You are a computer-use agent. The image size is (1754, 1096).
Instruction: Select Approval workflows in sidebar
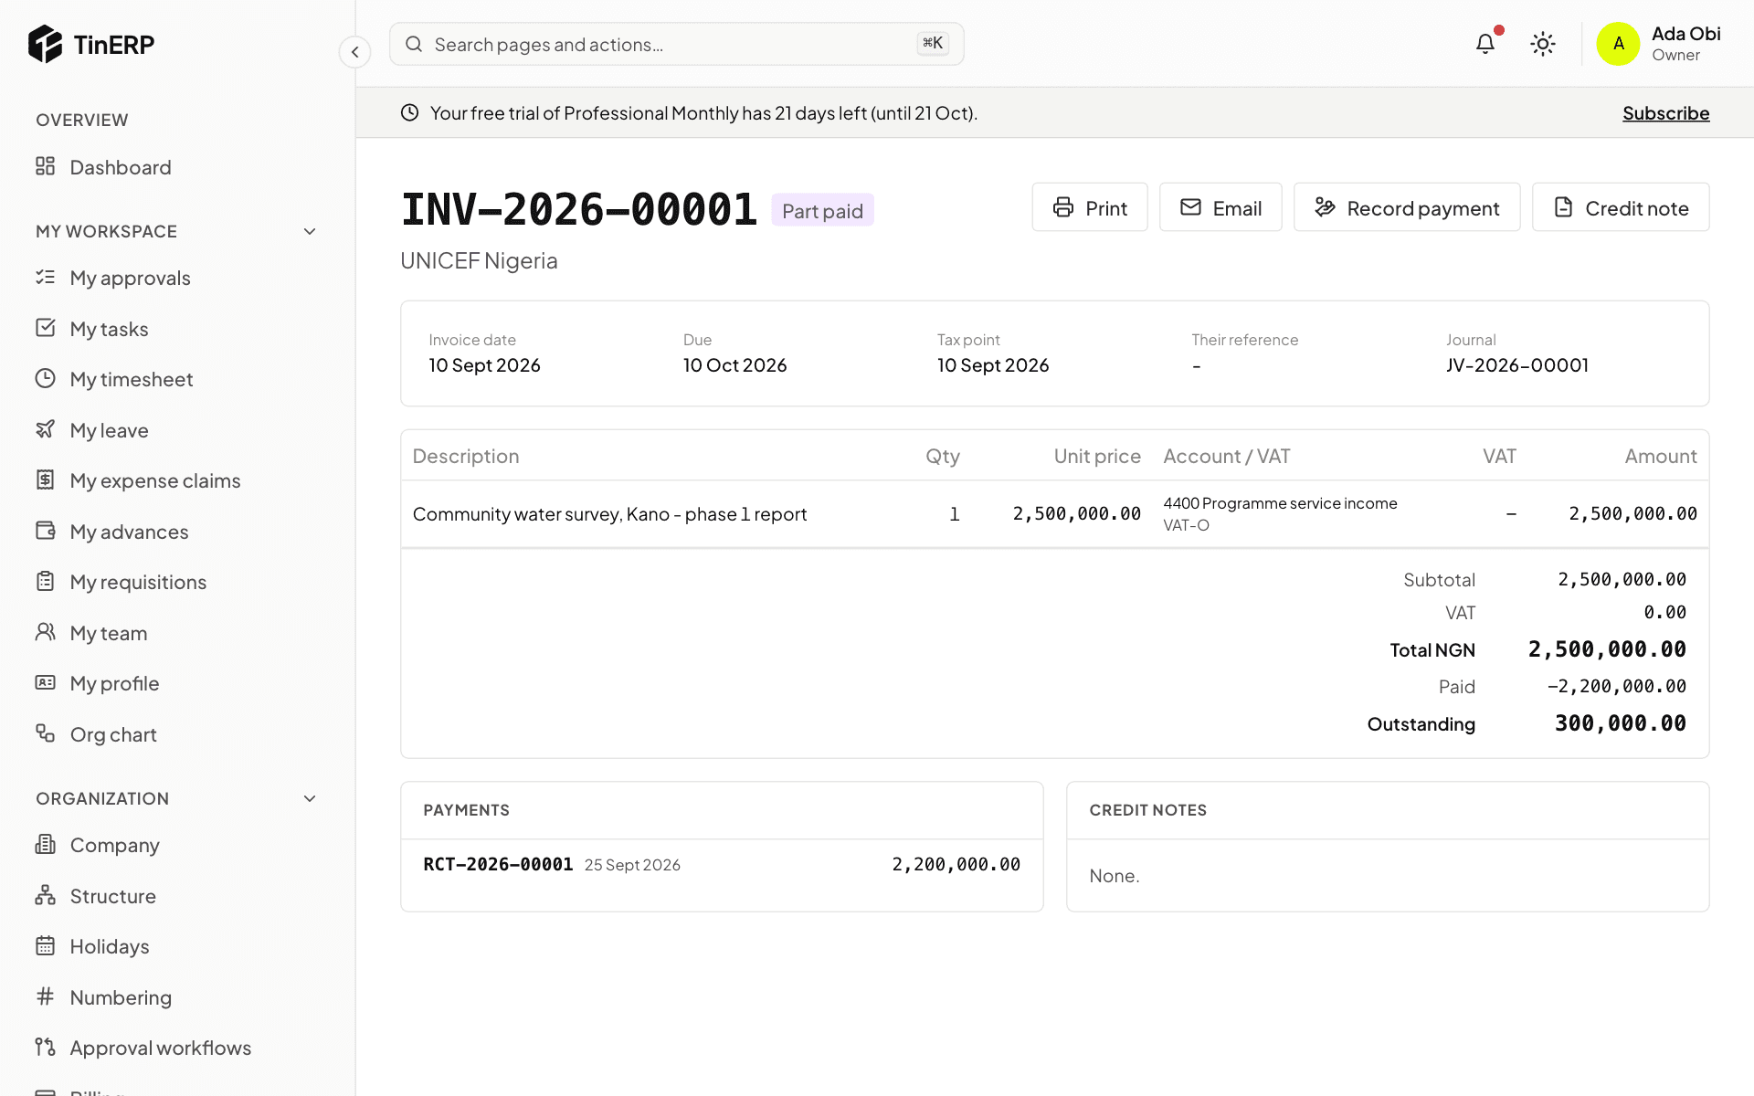[177, 1048]
